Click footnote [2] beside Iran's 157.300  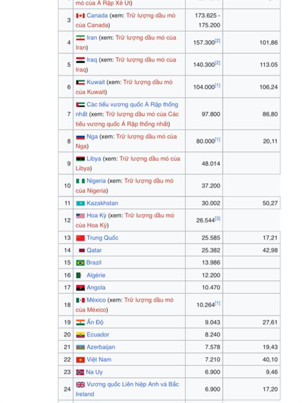pos(218,41)
